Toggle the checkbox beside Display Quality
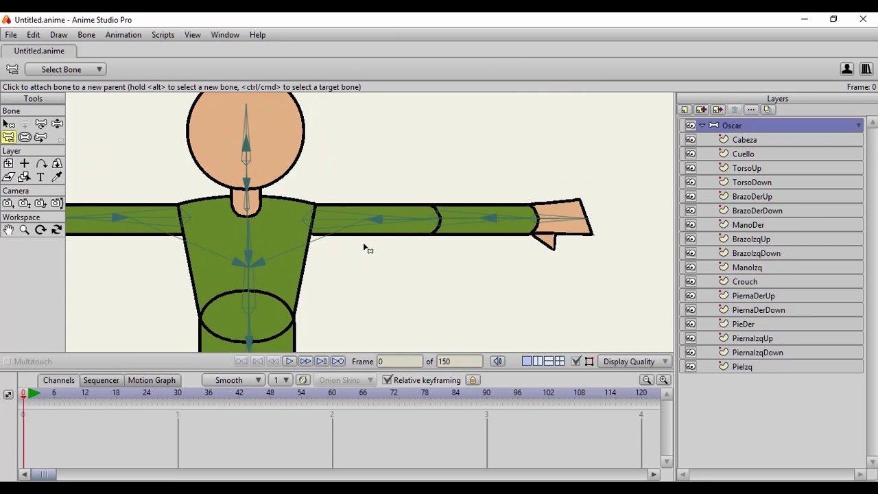The image size is (878, 494). [576, 362]
